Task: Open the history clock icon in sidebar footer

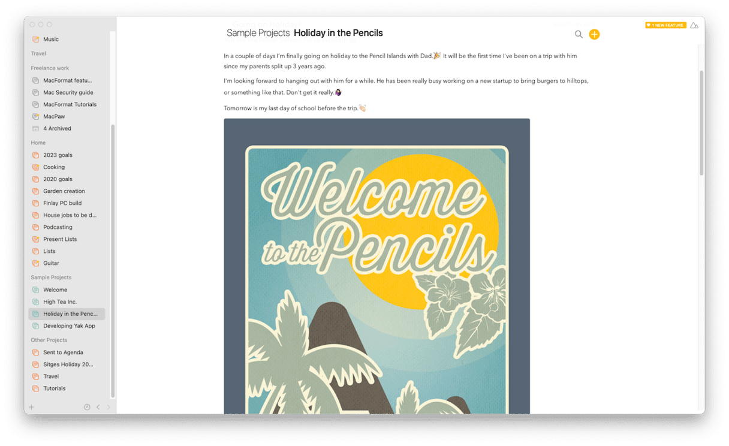Action: [87, 407]
